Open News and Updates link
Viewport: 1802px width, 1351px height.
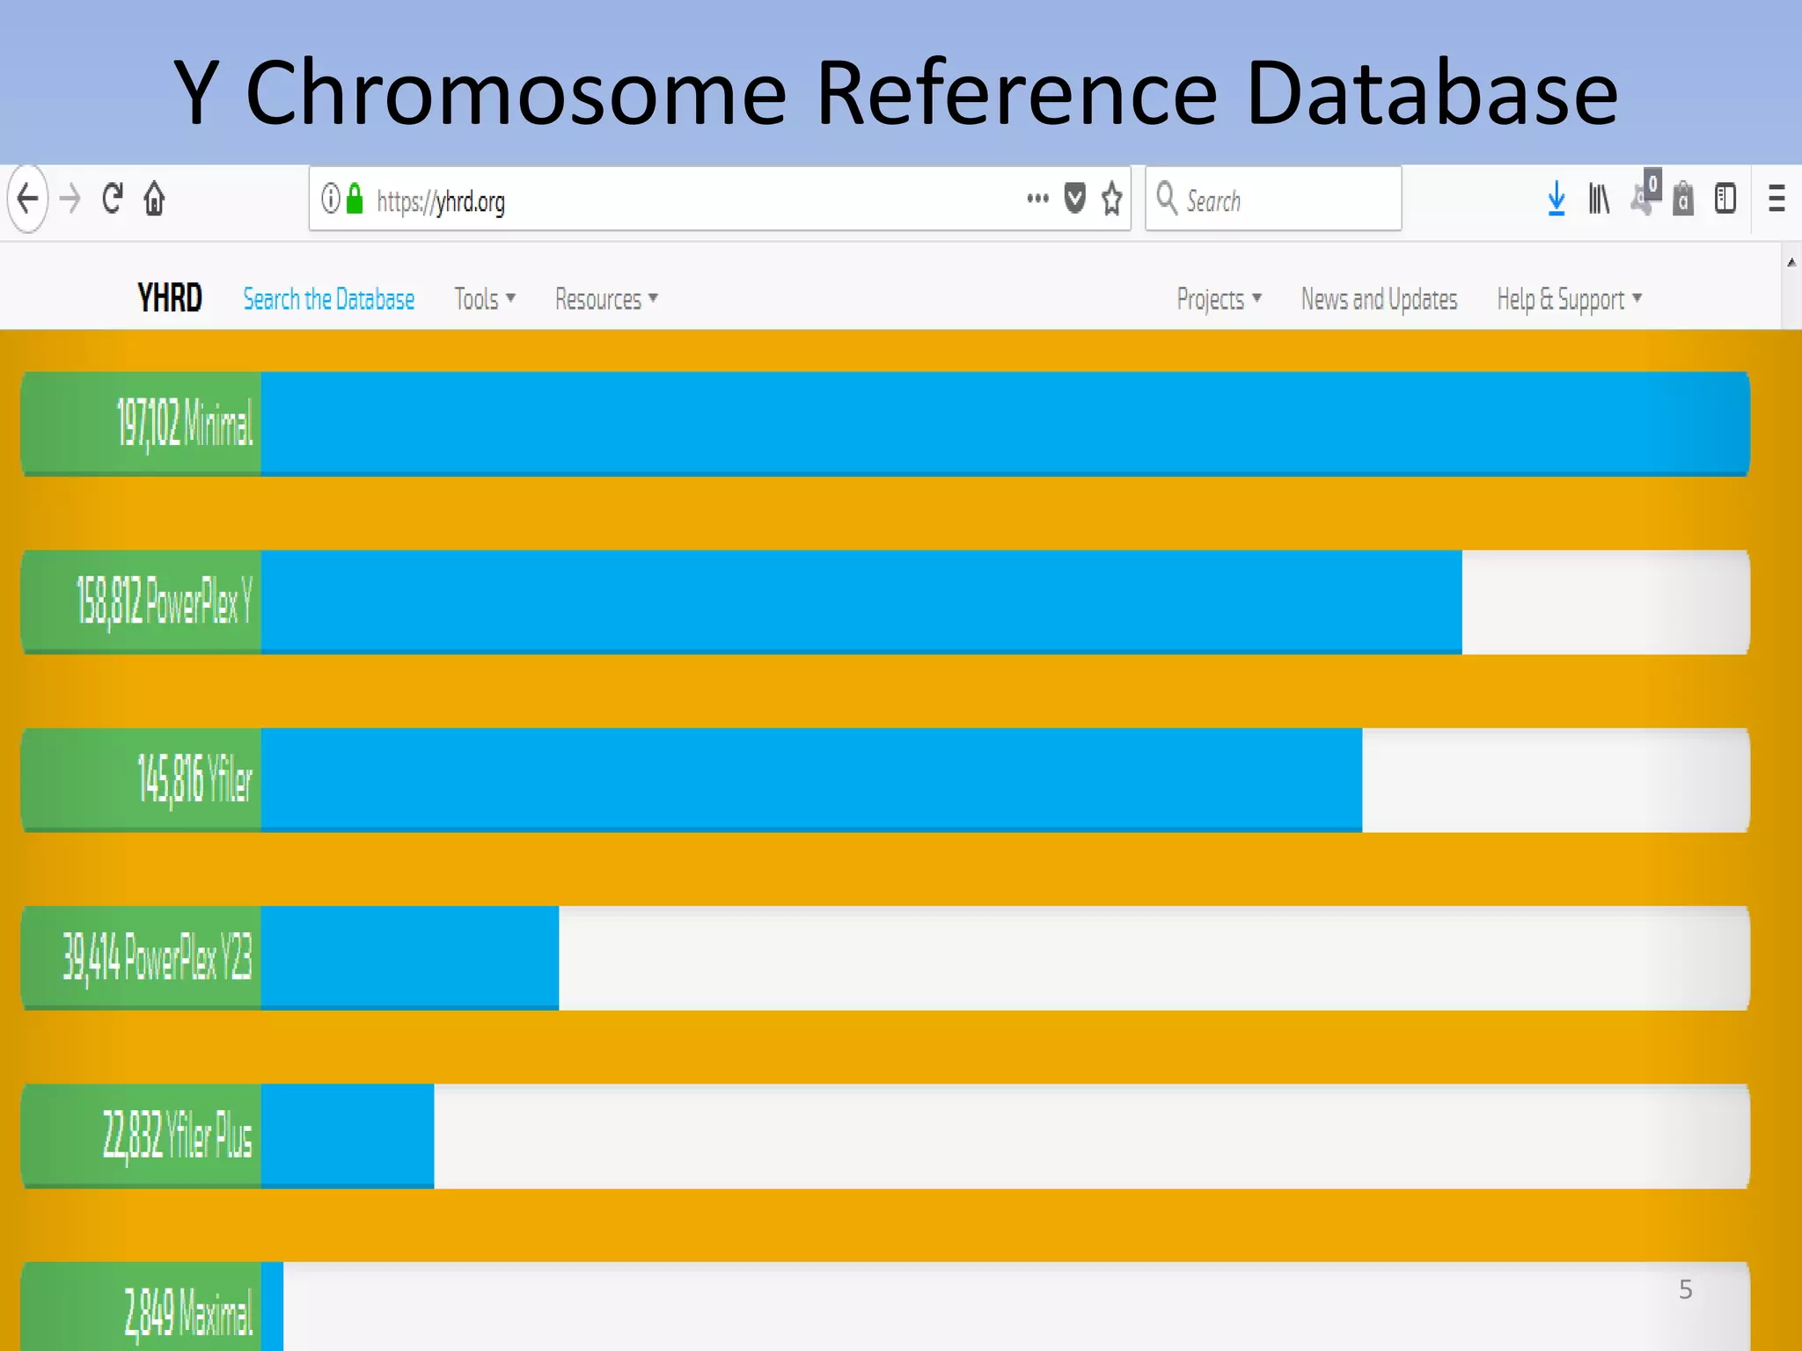[x=1379, y=299]
